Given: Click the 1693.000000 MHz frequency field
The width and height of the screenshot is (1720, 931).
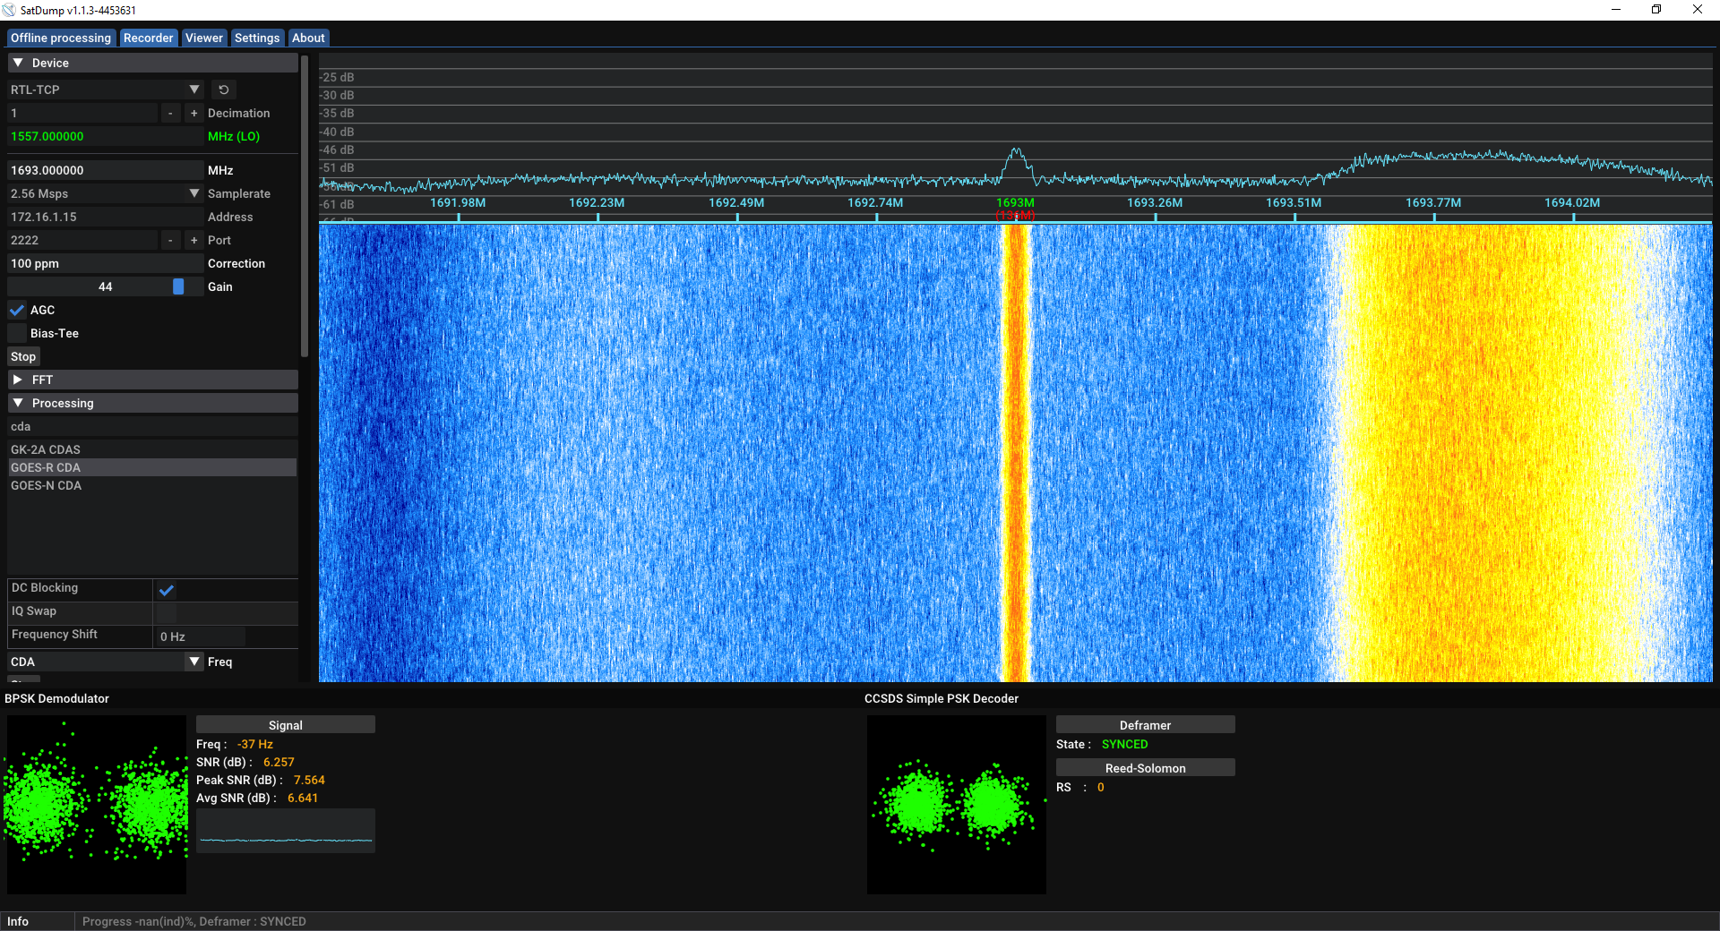Looking at the screenshot, I should [106, 170].
